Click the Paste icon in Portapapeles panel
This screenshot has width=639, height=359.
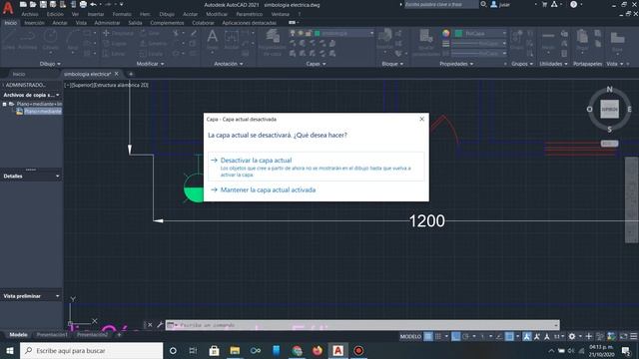click(582, 37)
